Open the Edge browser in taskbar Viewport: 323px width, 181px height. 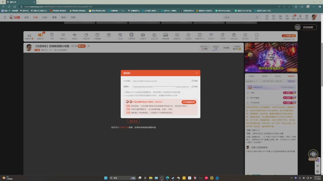[x=167, y=178]
